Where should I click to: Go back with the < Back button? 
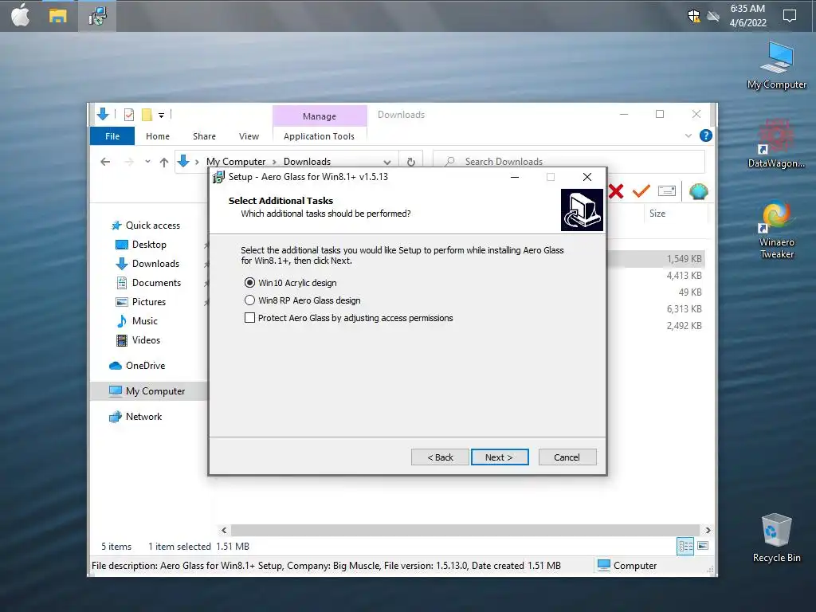click(440, 457)
